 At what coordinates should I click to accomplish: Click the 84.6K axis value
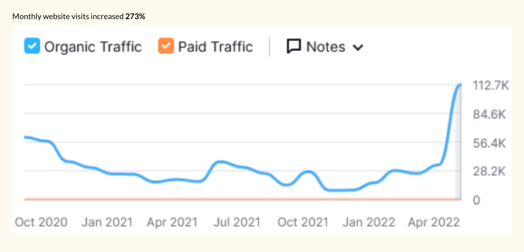[x=489, y=114]
